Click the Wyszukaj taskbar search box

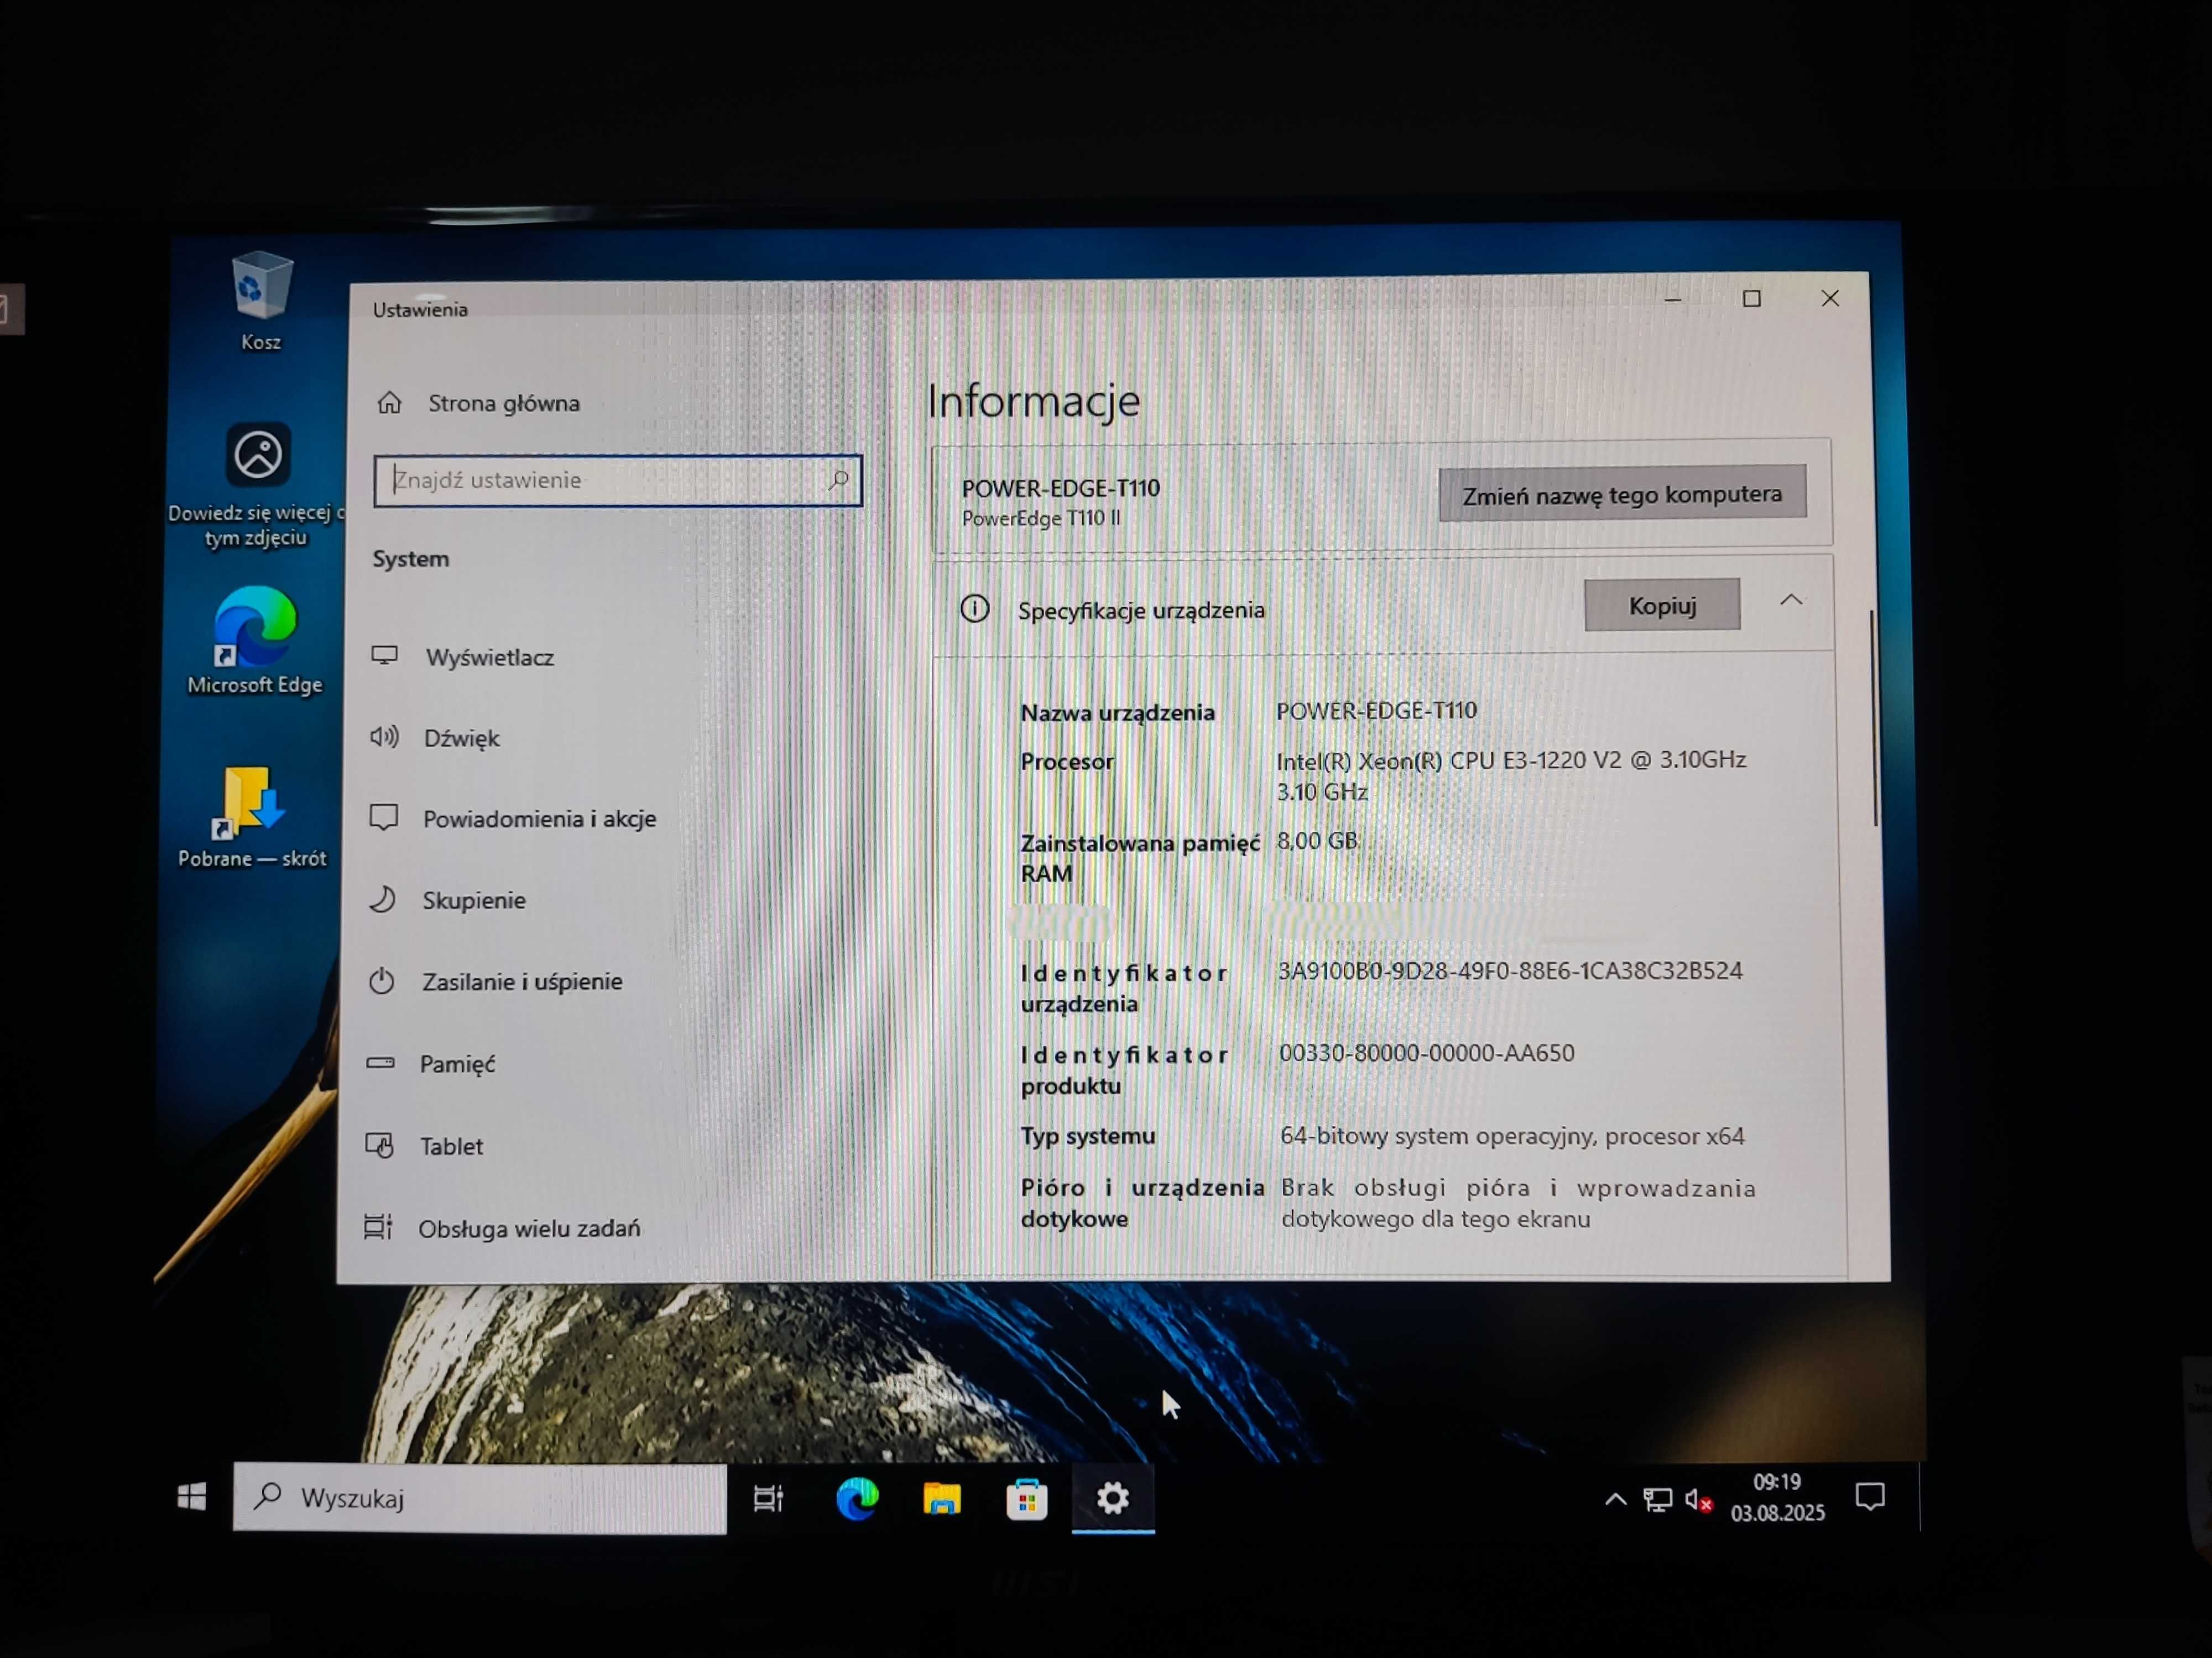pyautogui.click(x=479, y=1498)
